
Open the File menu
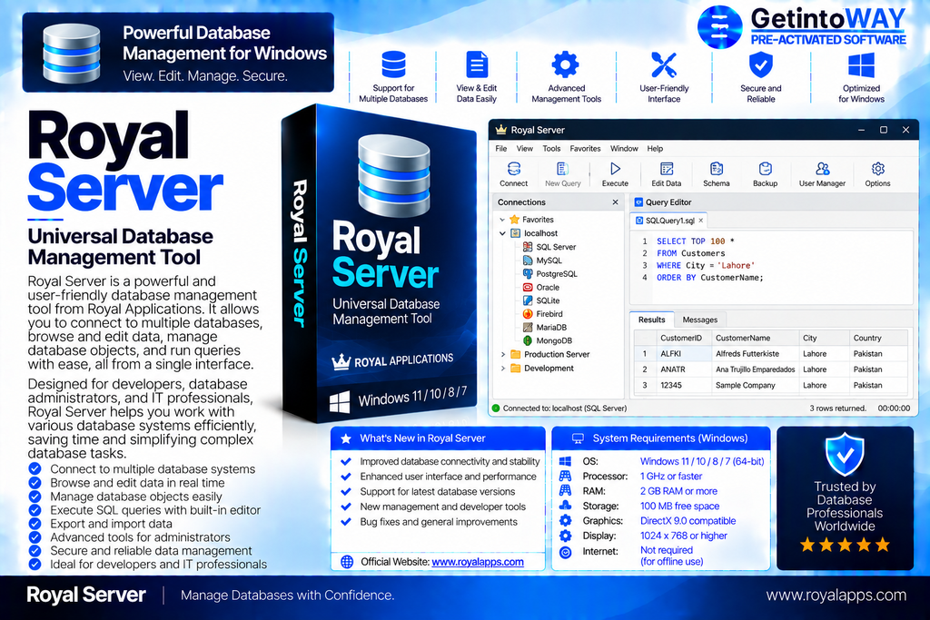pos(501,149)
